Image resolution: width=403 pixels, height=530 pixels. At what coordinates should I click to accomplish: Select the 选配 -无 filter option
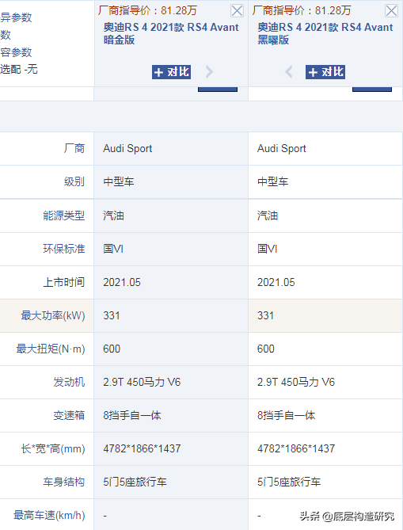(18, 69)
